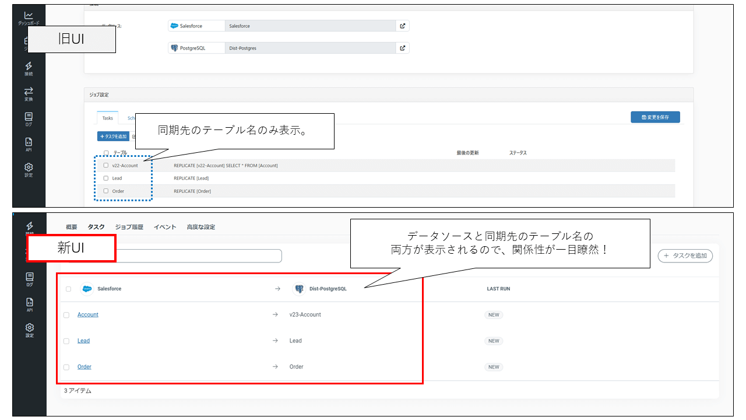Click the Order destination table name in 新UI
This screenshot has height=420, width=746.
click(x=297, y=367)
